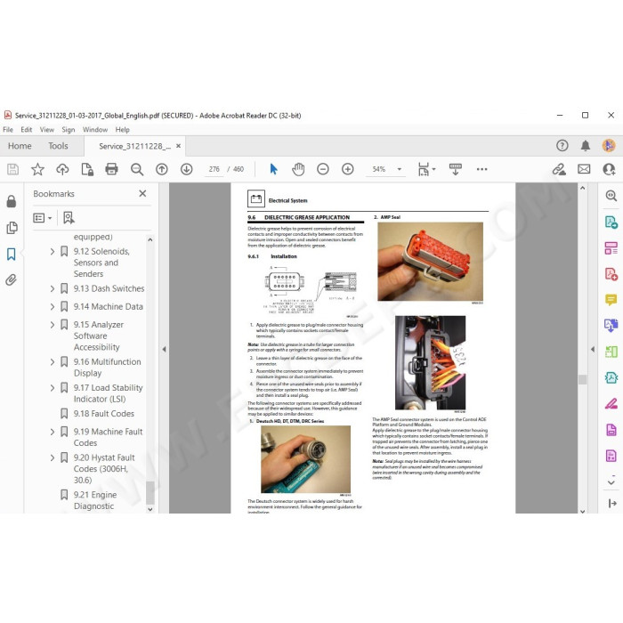Expand 9.17 Load Stability Indicator
The height and width of the screenshot is (623, 623).
tap(53, 388)
